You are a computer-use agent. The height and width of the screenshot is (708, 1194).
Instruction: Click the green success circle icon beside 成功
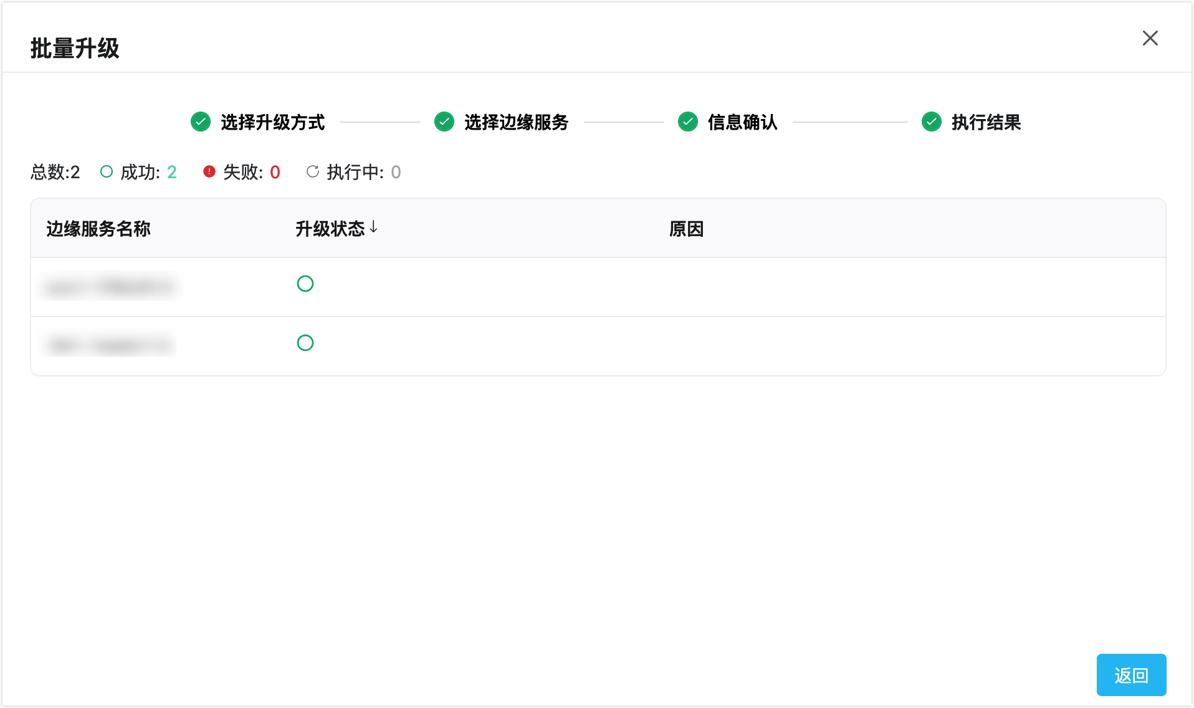pyautogui.click(x=107, y=171)
